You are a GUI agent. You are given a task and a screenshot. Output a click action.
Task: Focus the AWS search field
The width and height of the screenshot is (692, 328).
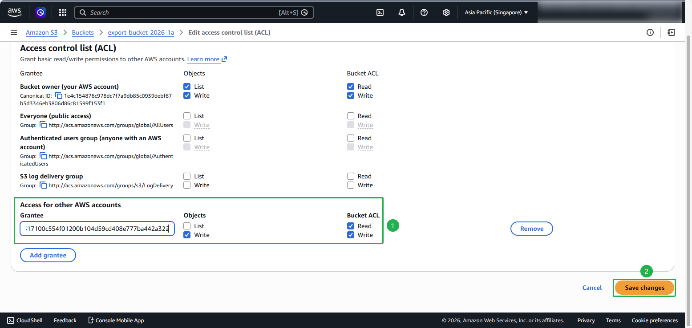194,12
